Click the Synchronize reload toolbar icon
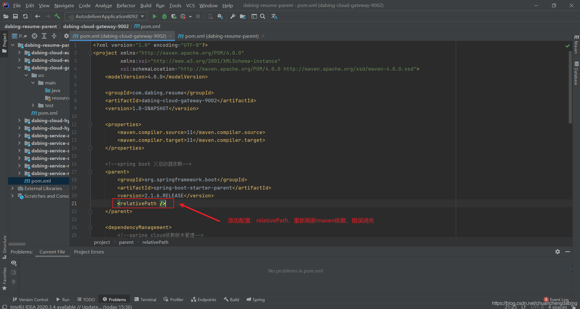The height and width of the screenshot is (309, 580). (25, 16)
